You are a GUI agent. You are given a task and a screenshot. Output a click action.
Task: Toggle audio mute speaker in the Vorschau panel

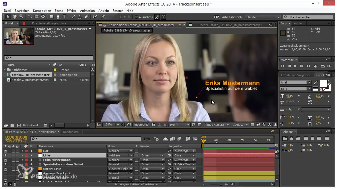click(315, 66)
